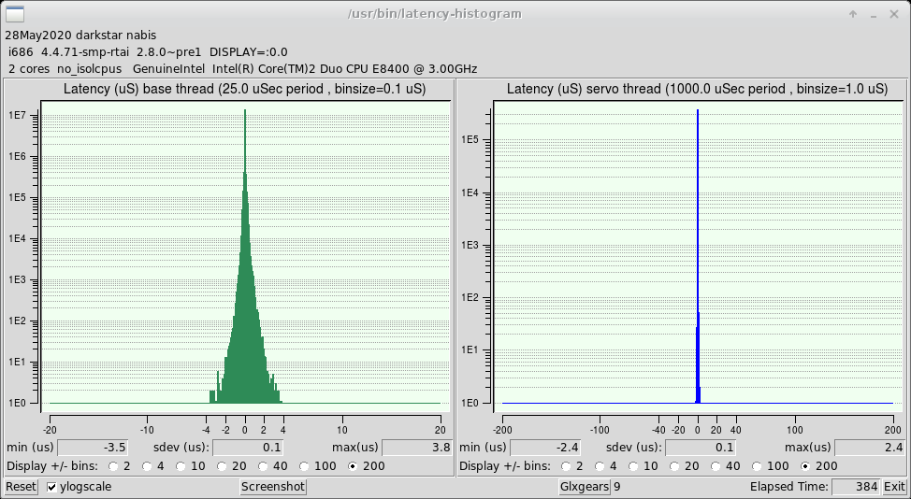Click the '1E5' y-axis label on servo chart

470,140
